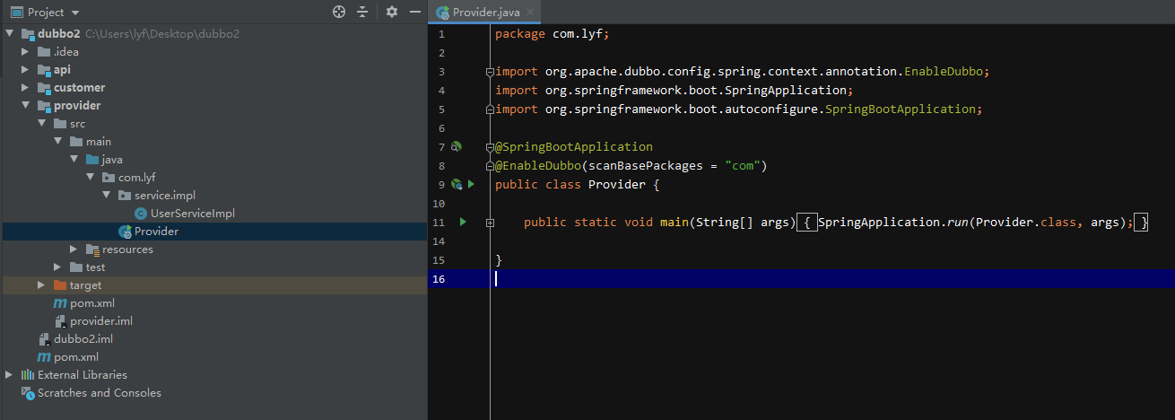Screen dimensions: 1175x420
Task: Expand the target folder
Action: click(42, 285)
